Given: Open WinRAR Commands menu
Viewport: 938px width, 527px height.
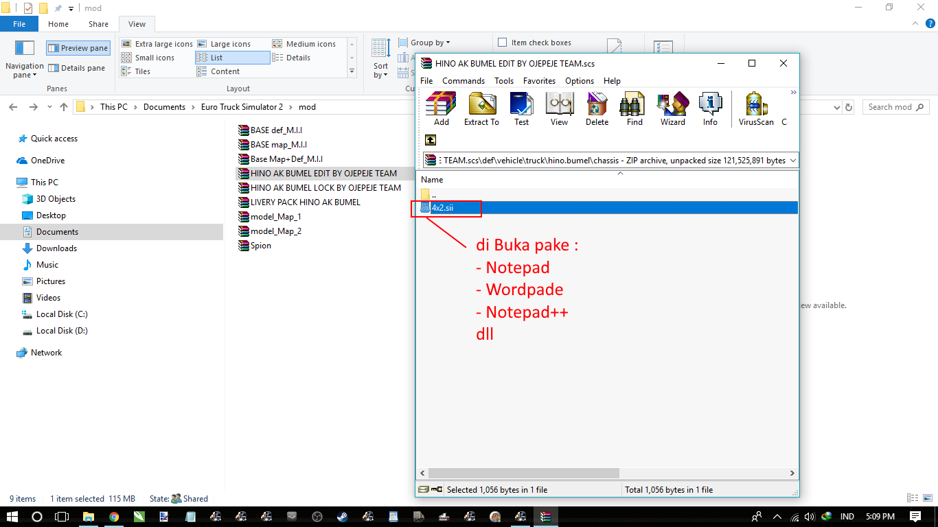Looking at the screenshot, I should coord(464,81).
